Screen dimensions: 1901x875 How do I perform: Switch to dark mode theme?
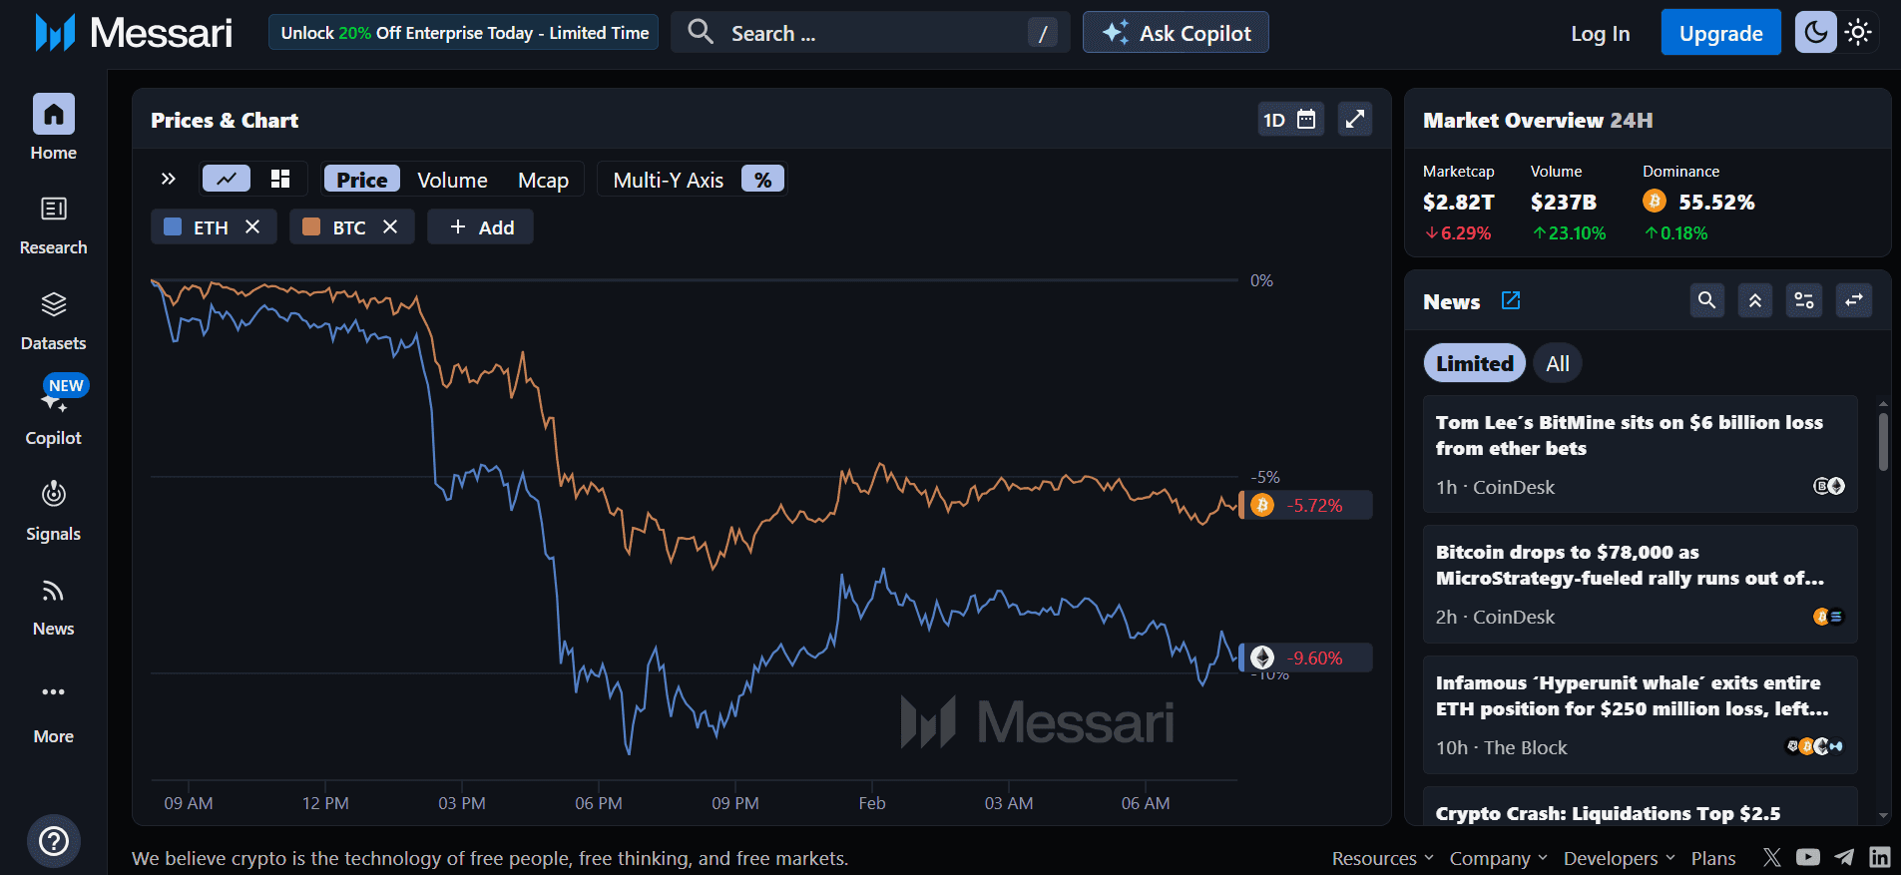(1816, 32)
